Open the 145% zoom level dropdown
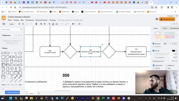Viewport: 179px width, 101px height. coord(12,24)
